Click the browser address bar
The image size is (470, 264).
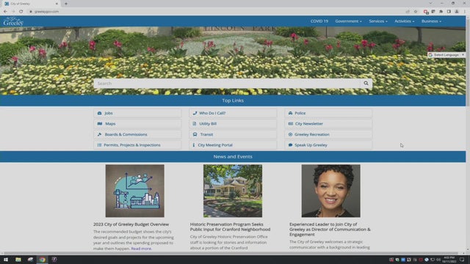(x=216, y=12)
